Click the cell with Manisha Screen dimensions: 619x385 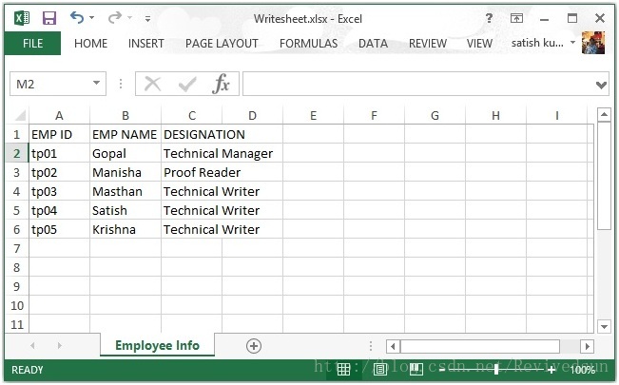click(126, 172)
